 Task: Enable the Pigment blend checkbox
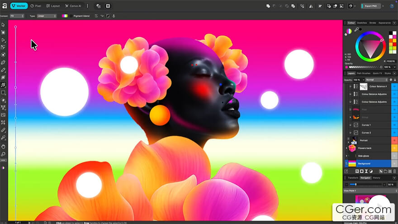click(x=71, y=16)
